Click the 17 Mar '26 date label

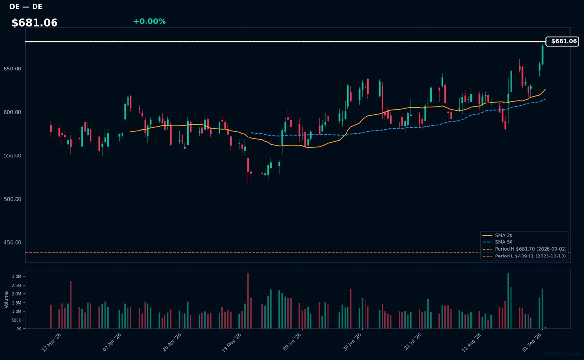tap(52, 343)
